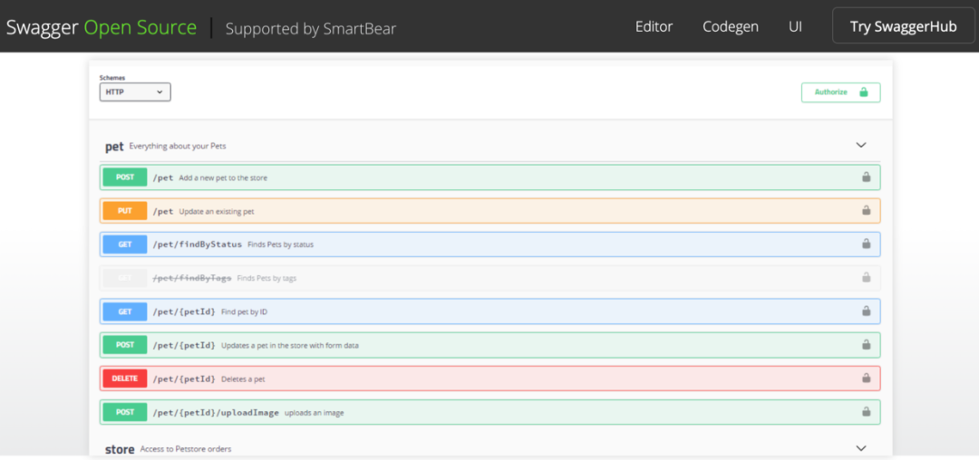Expand DELETE 'Deletes a pet' operation
Viewport: 979px width, 460px height.
pos(490,379)
